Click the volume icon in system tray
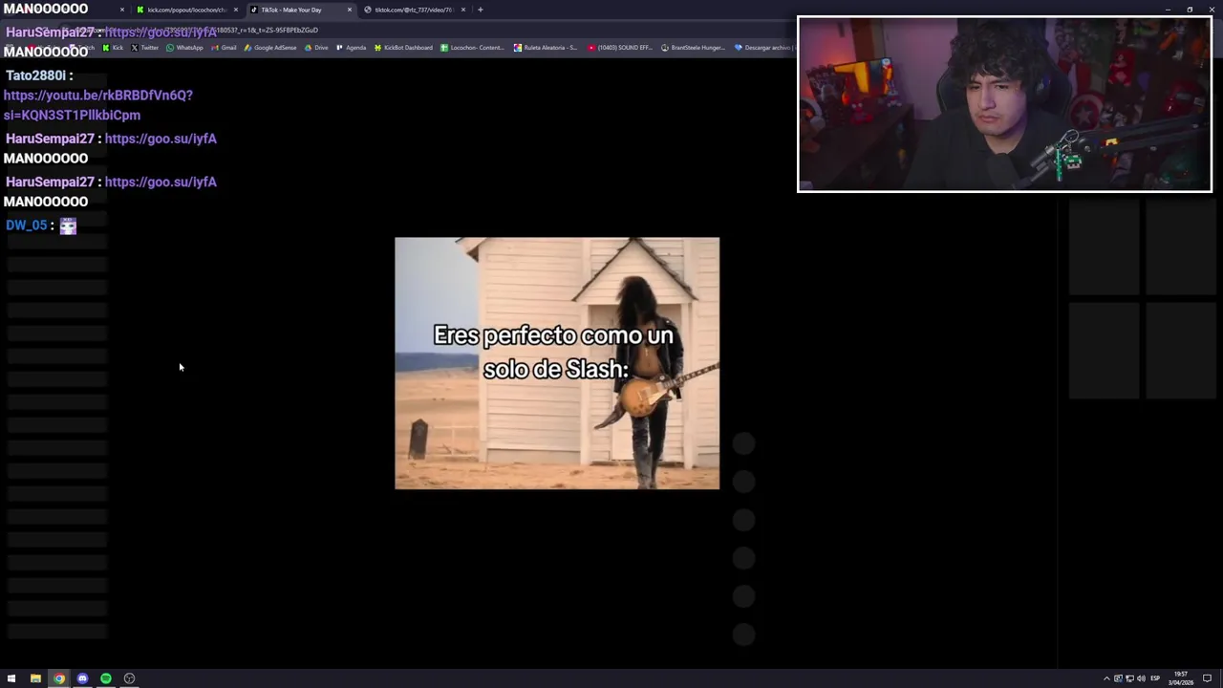This screenshot has width=1223, height=688. [x=1141, y=678]
